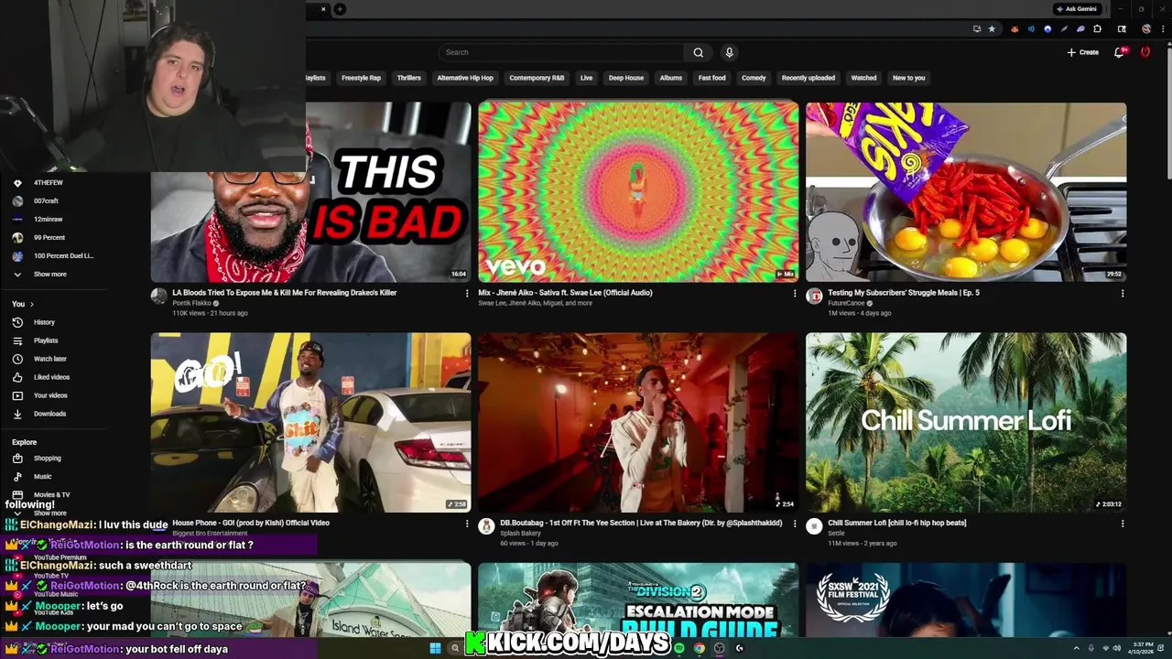Open options for Jhené Aiko Sativa mix
The width and height of the screenshot is (1172, 659).
[795, 294]
